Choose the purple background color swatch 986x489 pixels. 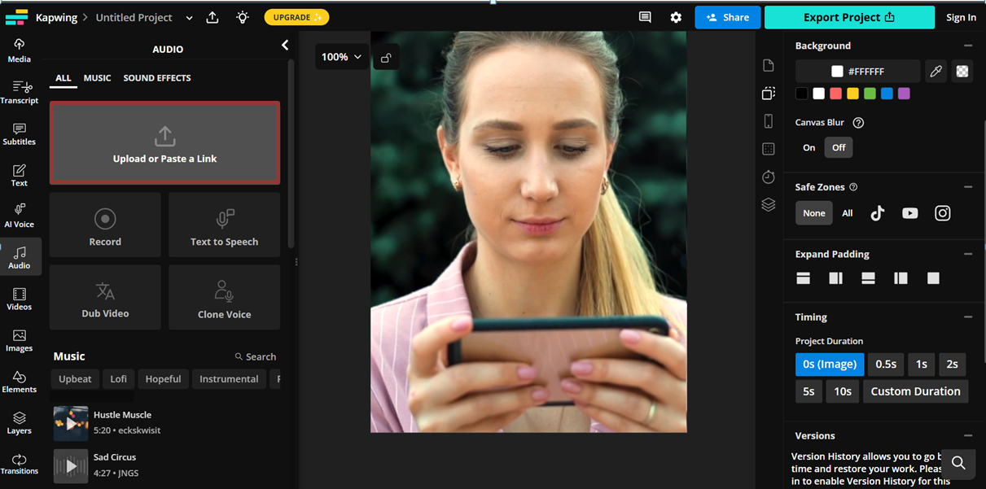904,94
